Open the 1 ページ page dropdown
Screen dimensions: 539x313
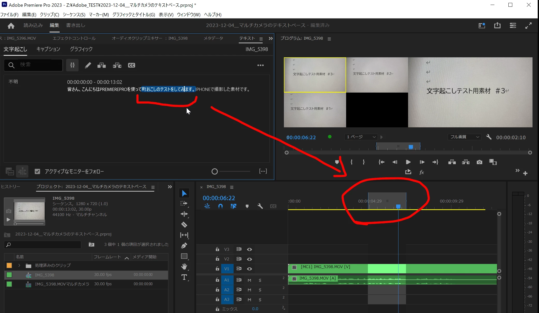pyautogui.click(x=361, y=137)
